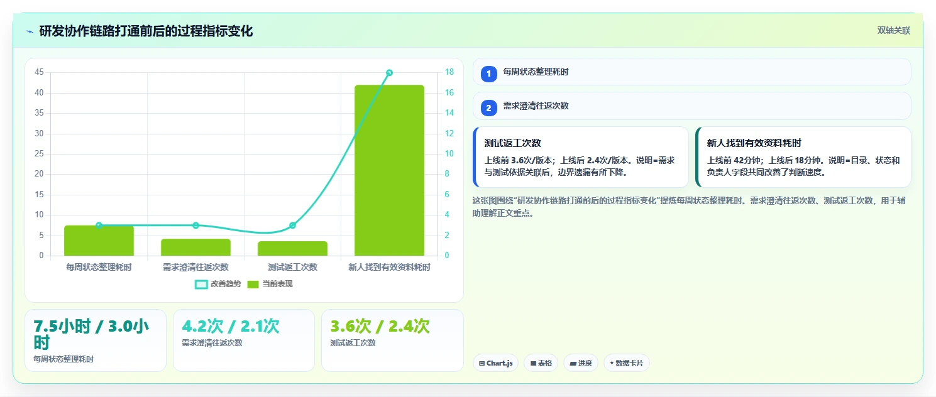
Task: Toggle the 改善趋势 legend entry
Action: 218,284
